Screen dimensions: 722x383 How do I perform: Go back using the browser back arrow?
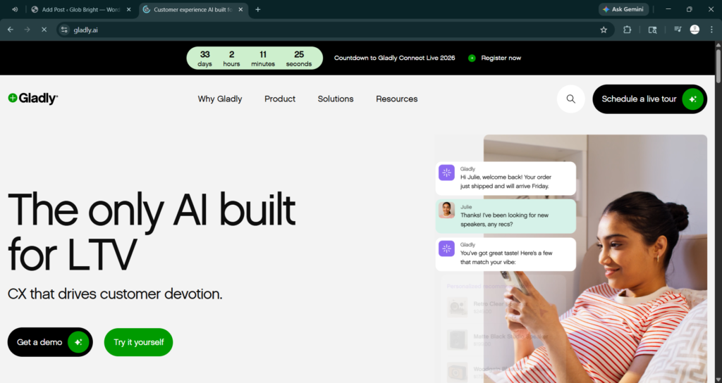[x=10, y=30]
